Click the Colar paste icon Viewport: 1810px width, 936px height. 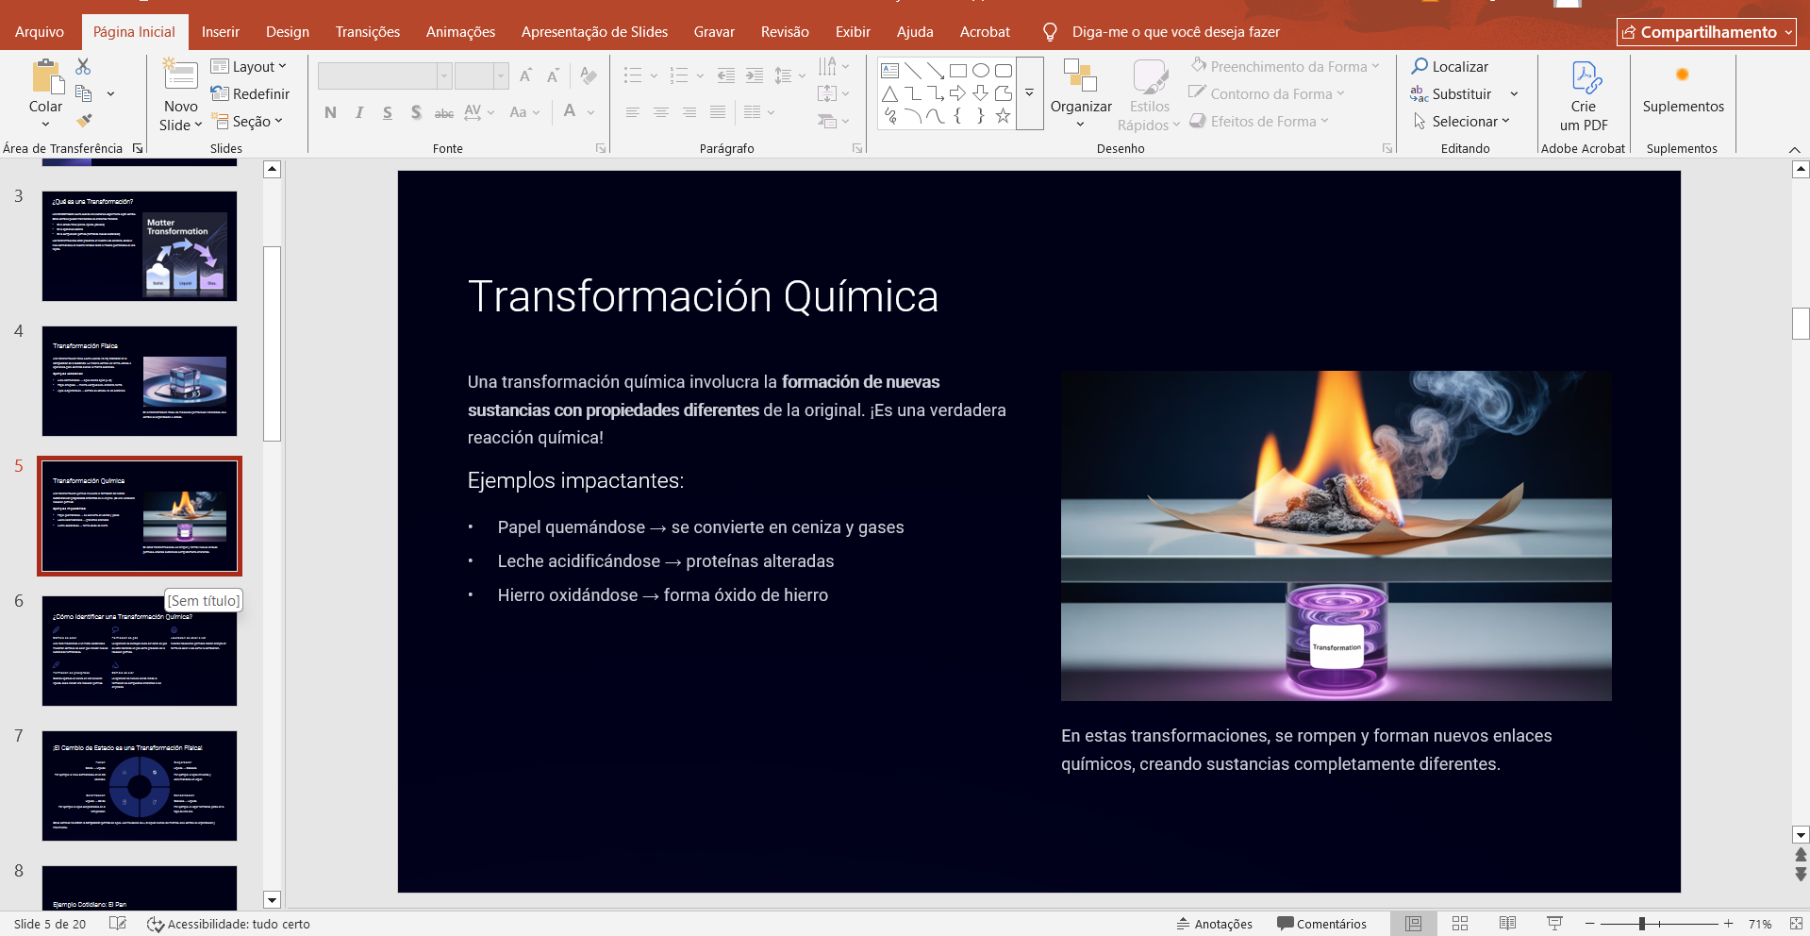(x=46, y=77)
